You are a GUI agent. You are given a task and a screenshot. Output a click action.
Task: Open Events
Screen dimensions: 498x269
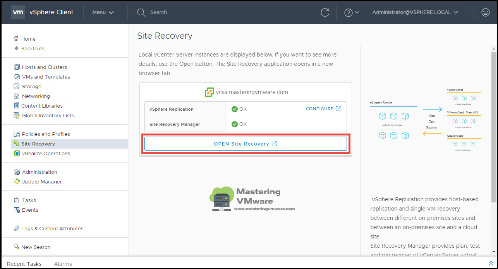coord(30,210)
